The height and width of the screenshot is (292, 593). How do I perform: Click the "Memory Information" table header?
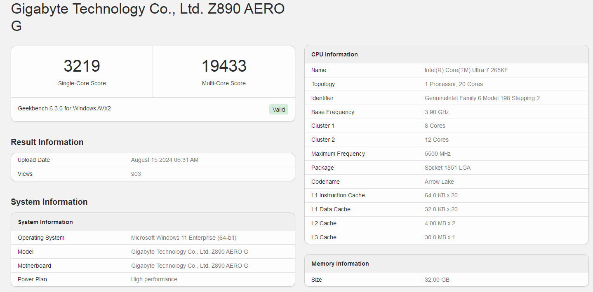click(340, 264)
